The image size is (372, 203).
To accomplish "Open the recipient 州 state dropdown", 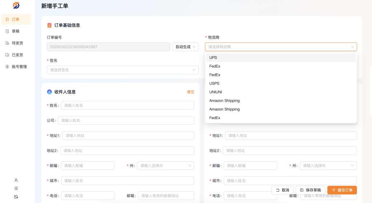I will click(x=166, y=166).
